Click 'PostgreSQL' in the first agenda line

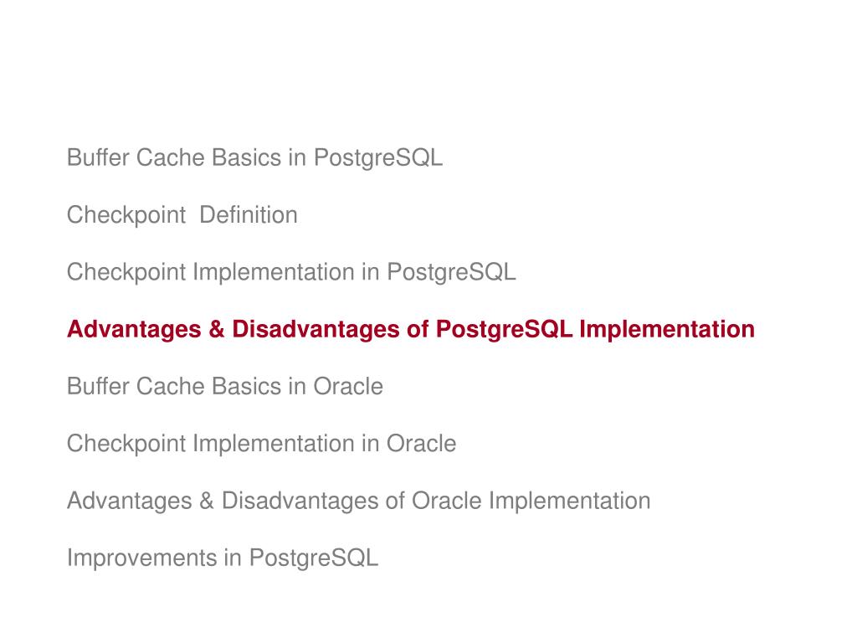tap(378, 158)
